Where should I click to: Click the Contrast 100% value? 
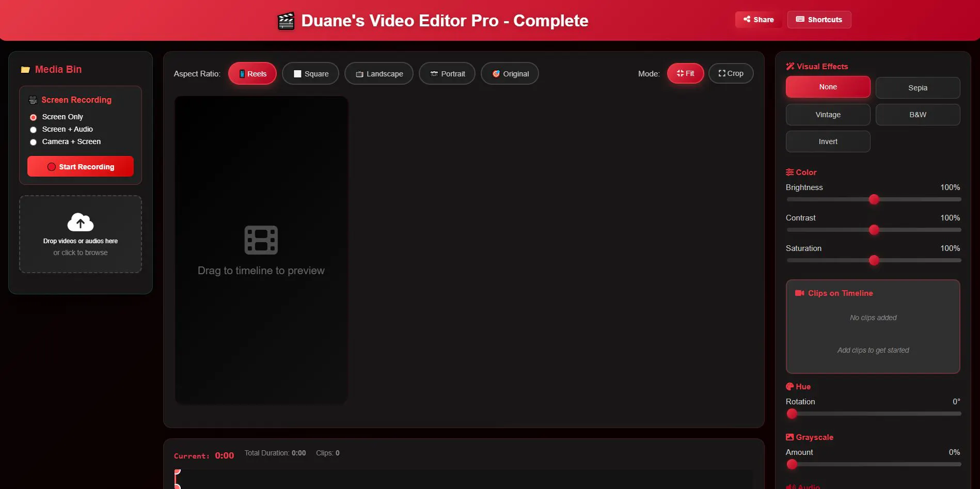(950, 218)
